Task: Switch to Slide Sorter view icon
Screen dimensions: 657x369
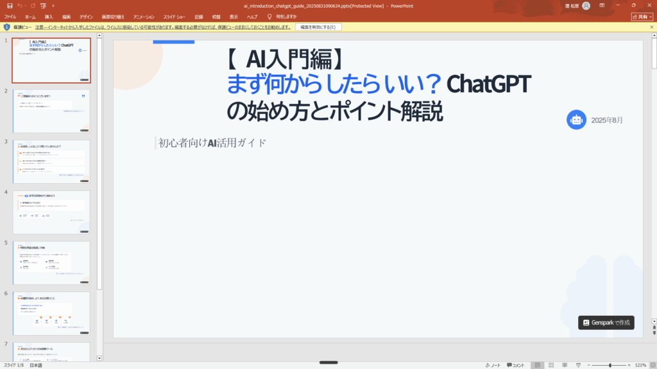Action: [x=551, y=365]
